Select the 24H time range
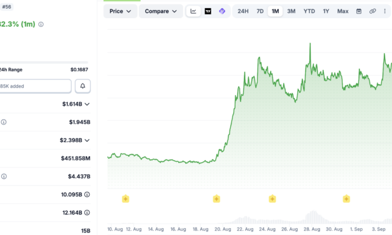 click(x=243, y=11)
